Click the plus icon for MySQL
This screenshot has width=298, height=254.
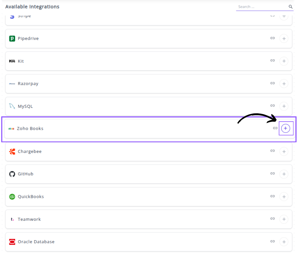click(284, 107)
